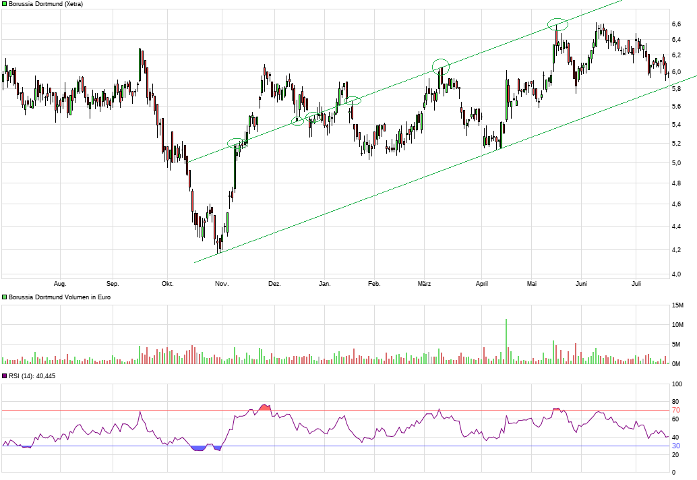Click the RSI (14): 40,445 value text
The width and height of the screenshot is (697, 480).
(x=32, y=376)
